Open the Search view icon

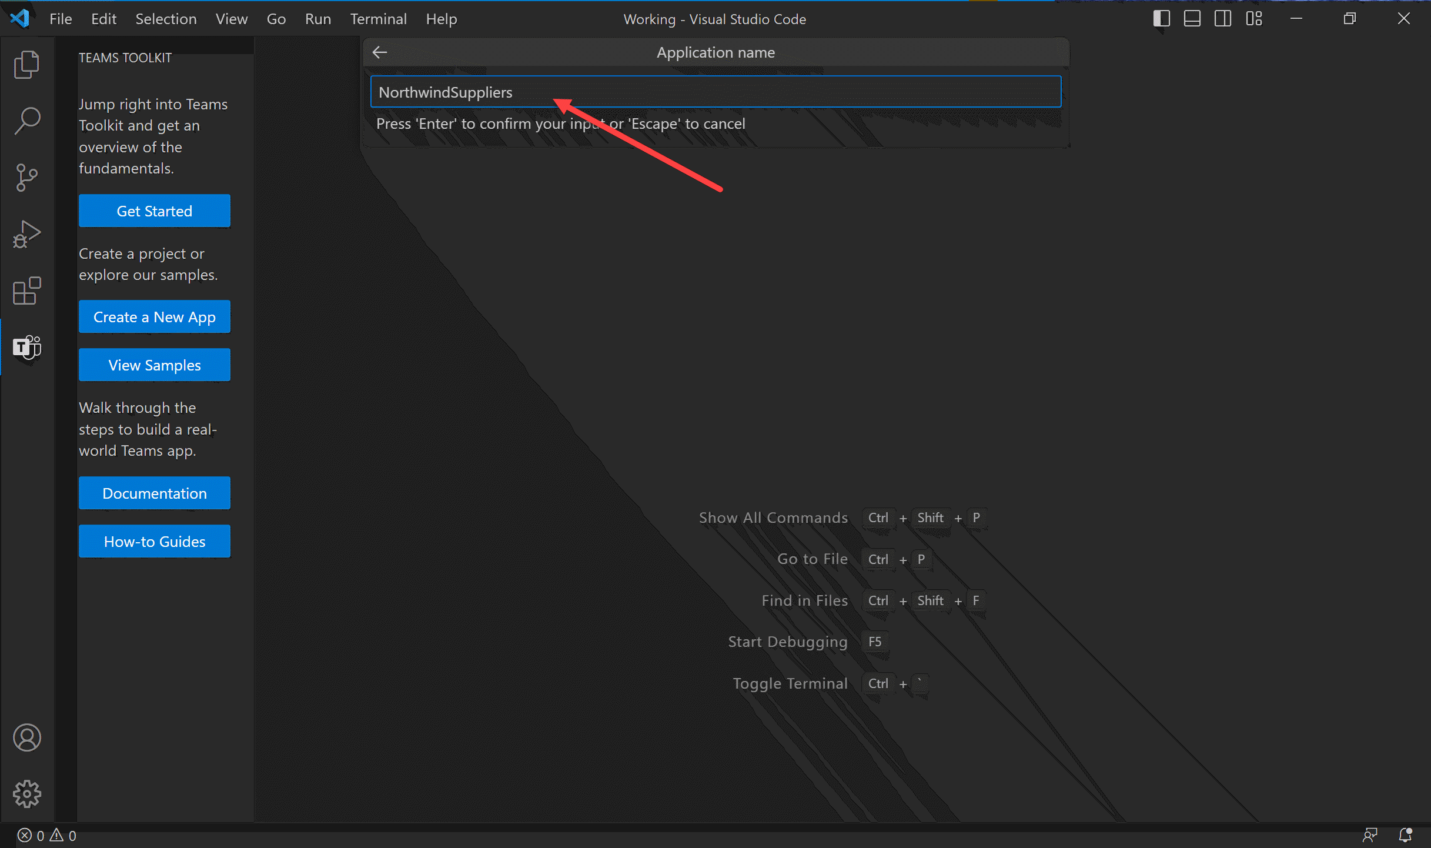(26, 121)
